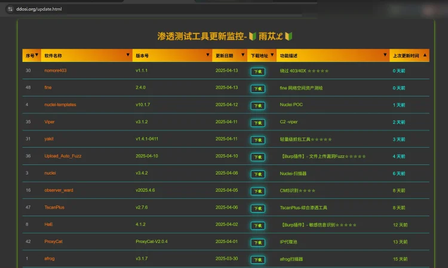Click the 上次更新时间 header label
This screenshot has width=448, height=268.
pos(406,55)
